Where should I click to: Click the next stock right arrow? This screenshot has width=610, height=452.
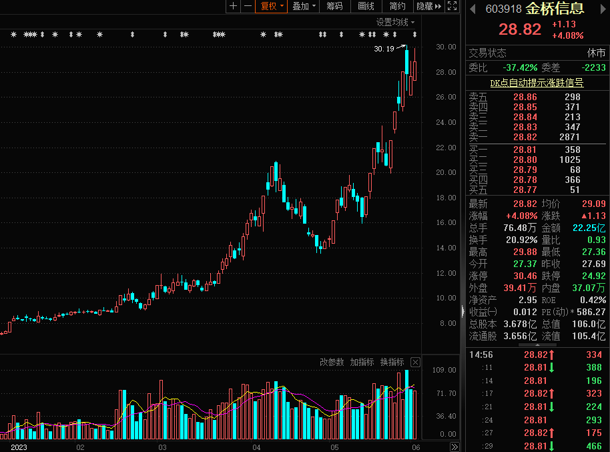(602, 9)
